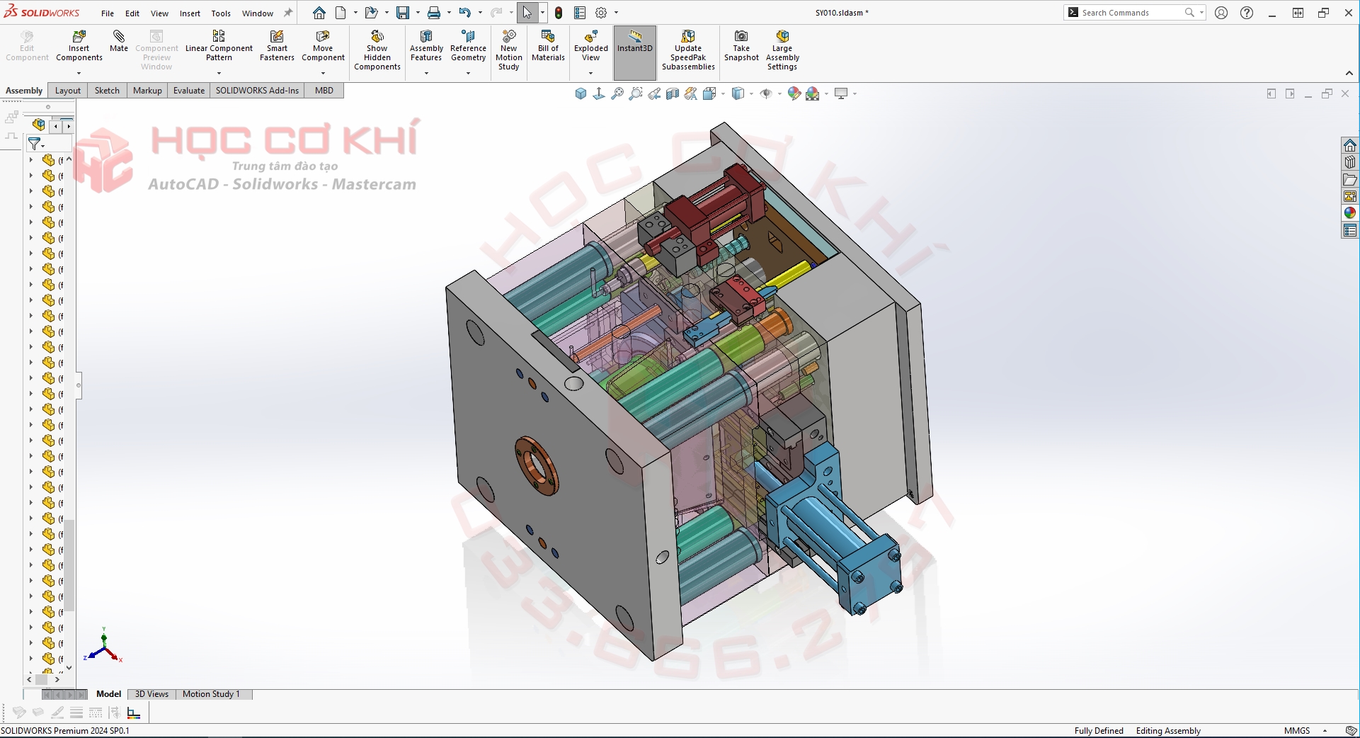Open the View Settings monitor dropdown
1360x738 pixels.
855,93
